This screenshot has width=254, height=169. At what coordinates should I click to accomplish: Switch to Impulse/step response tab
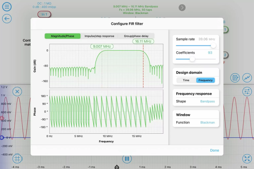[x=99, y=36]
